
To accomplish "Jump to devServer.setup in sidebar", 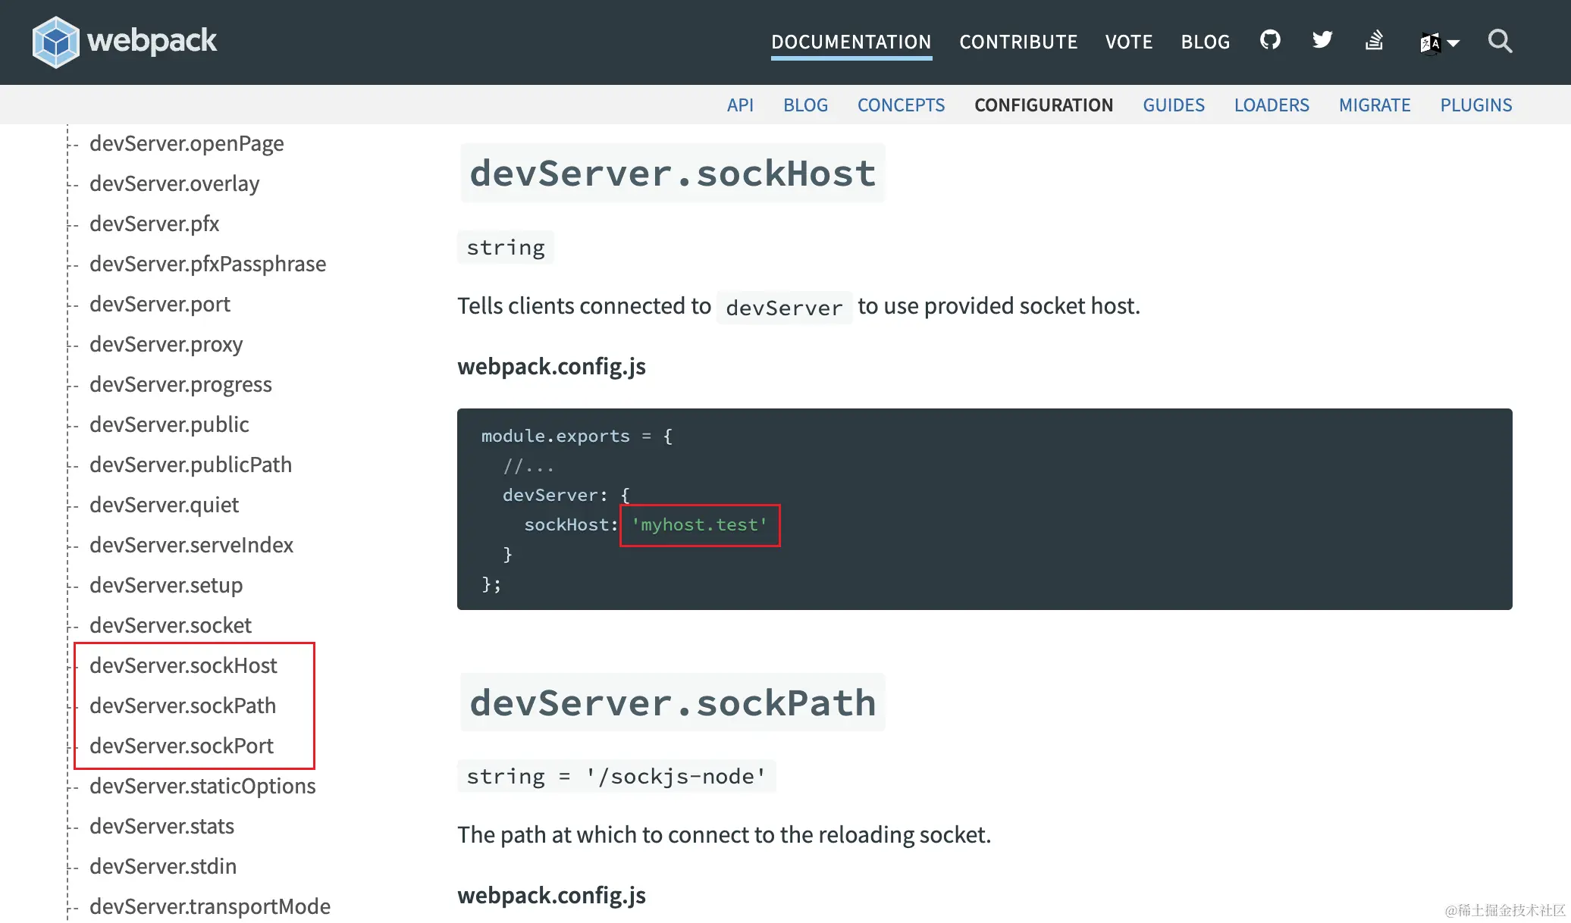I will (x=166, y=585).
